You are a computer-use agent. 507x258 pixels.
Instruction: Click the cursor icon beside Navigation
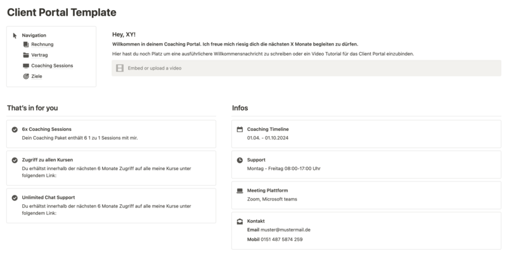click(x=15, y=35)
